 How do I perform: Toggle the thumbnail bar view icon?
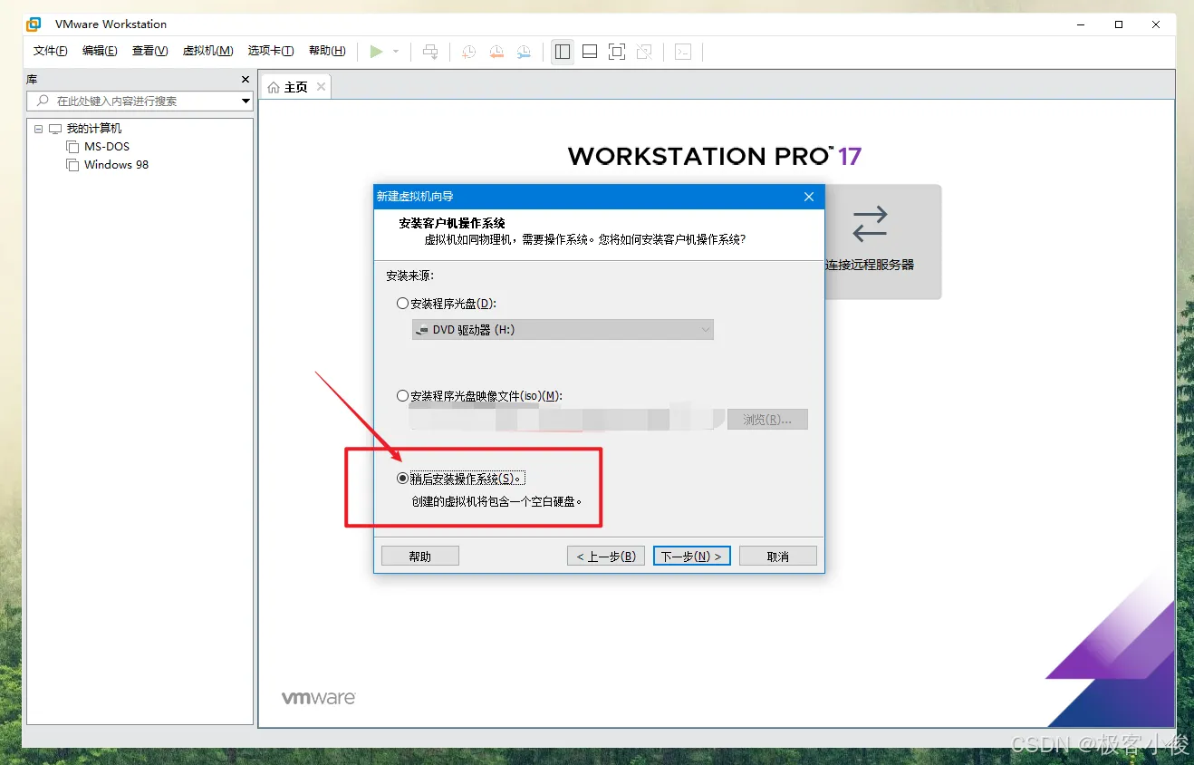590,52
